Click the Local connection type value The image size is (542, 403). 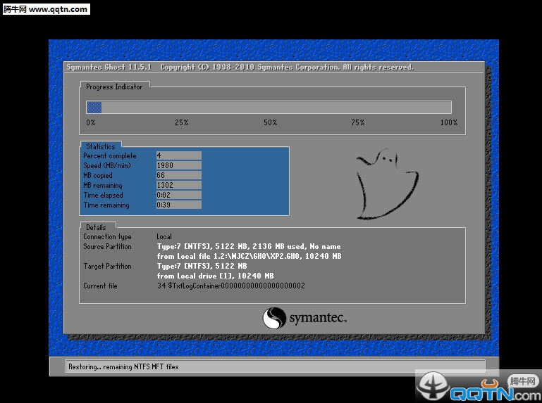point(164,237)
